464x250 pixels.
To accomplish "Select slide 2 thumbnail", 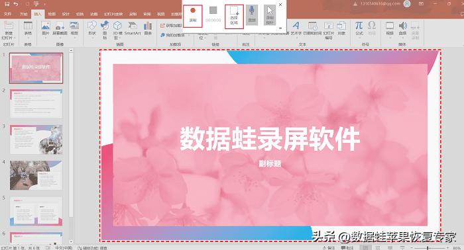I will [36, 104].
